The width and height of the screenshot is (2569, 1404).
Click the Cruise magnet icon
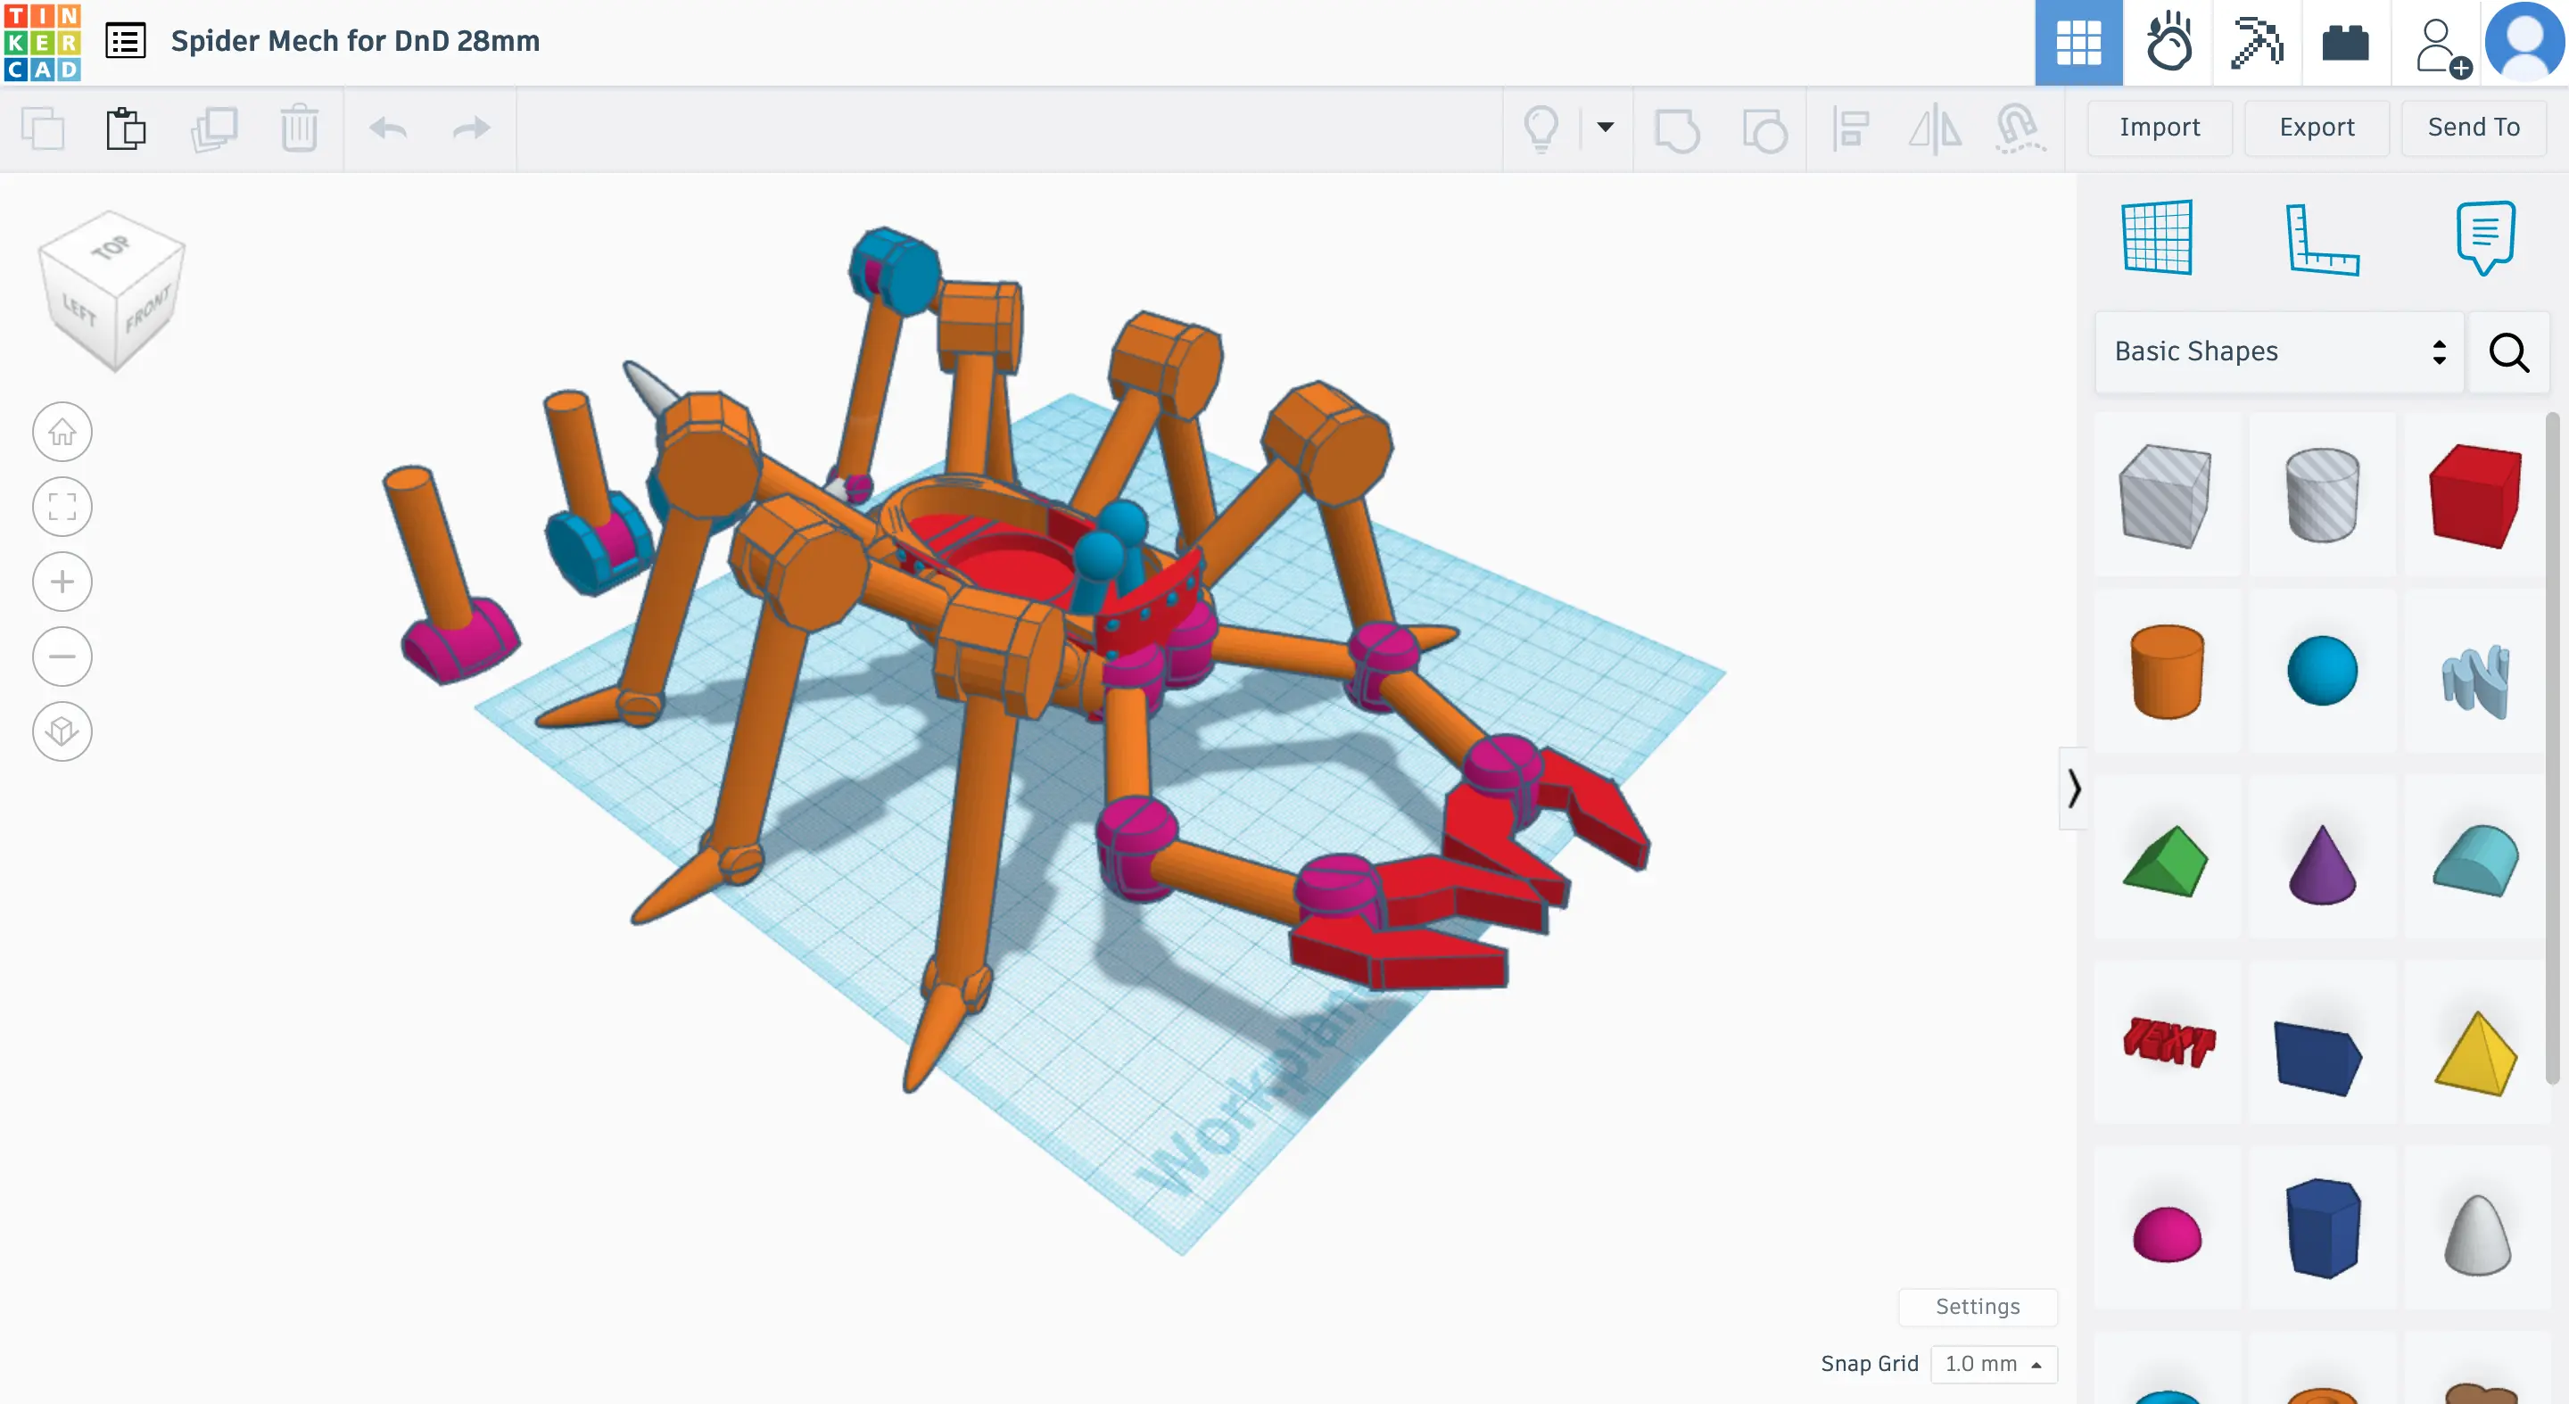[2020, 129]
